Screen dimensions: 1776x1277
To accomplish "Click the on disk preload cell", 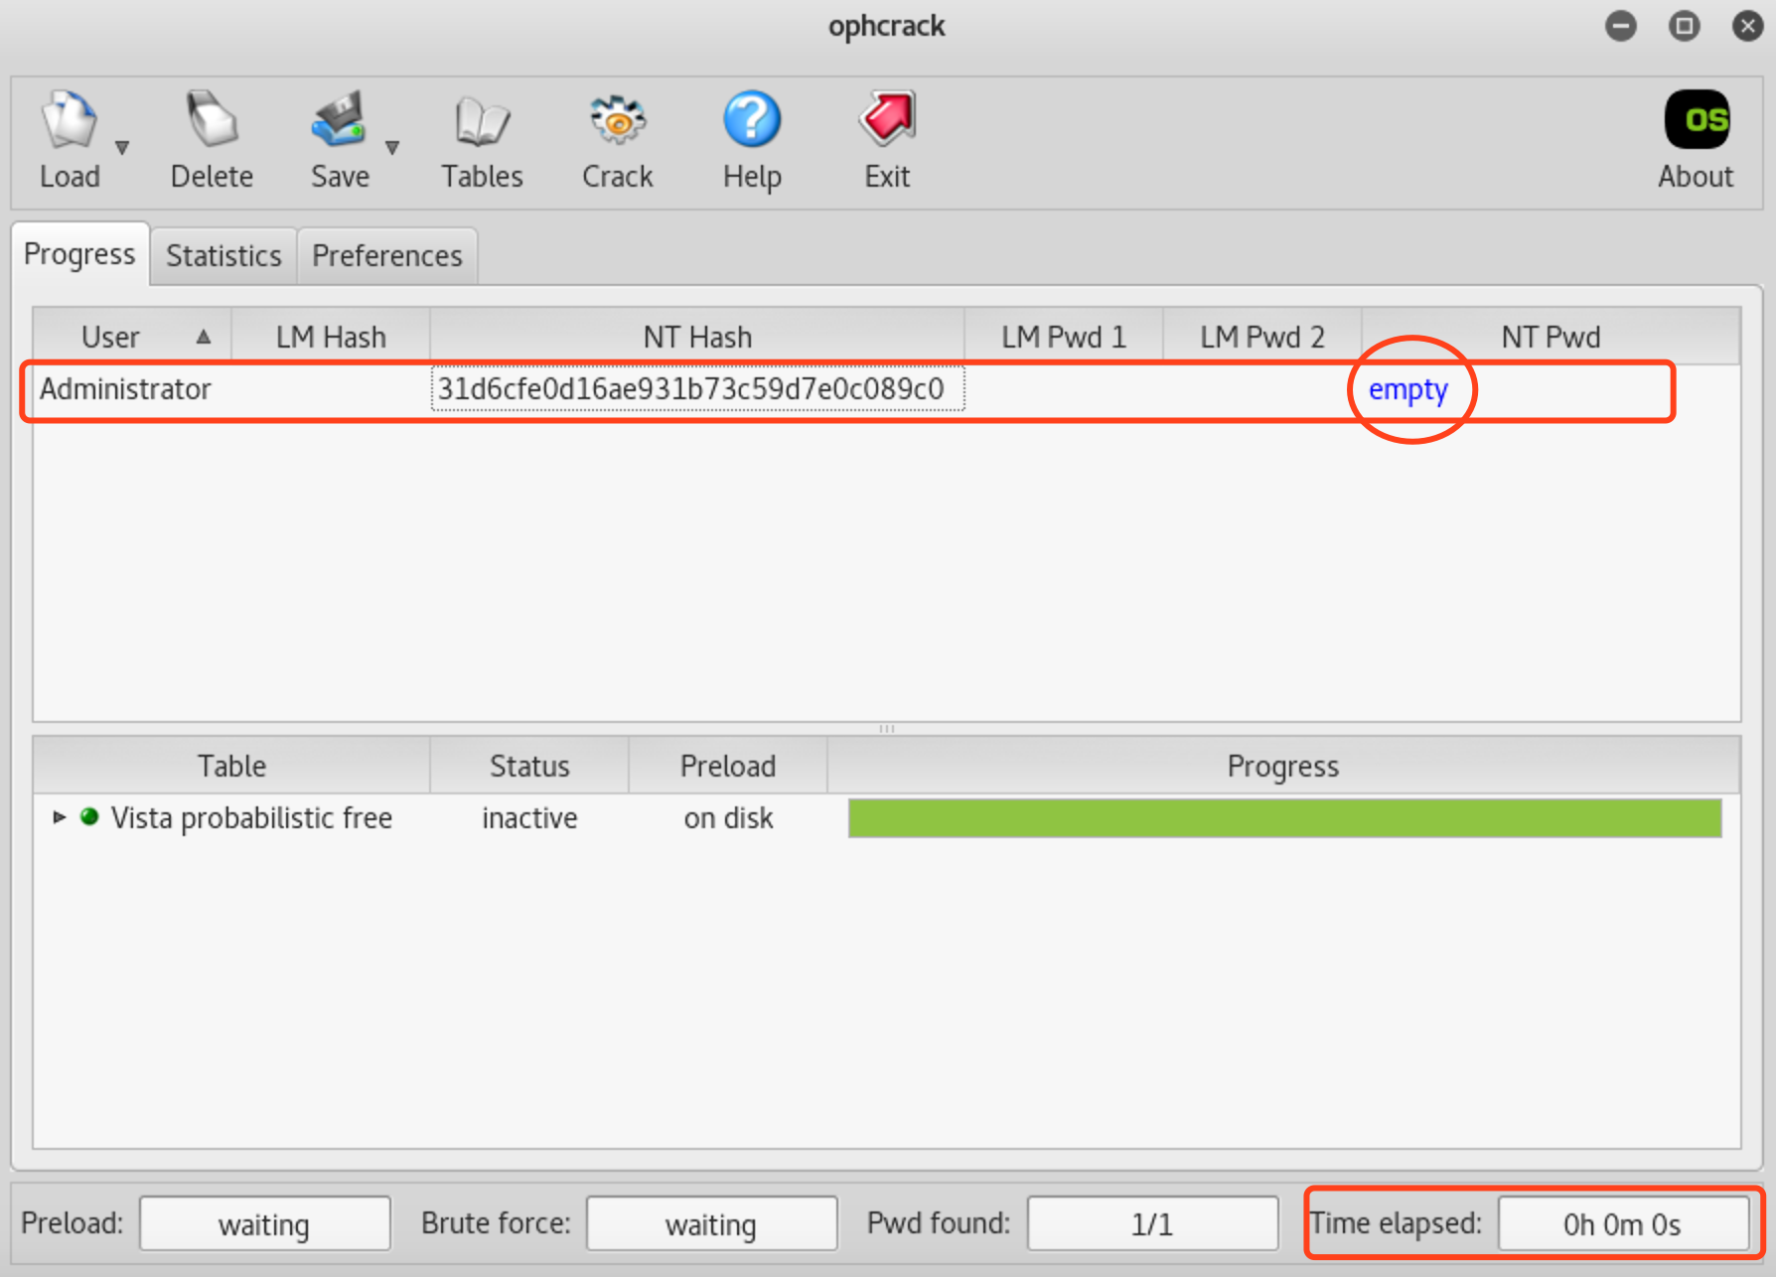I will coord(728,818).
